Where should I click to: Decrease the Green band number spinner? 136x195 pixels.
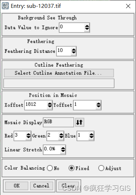click(61, 137)
